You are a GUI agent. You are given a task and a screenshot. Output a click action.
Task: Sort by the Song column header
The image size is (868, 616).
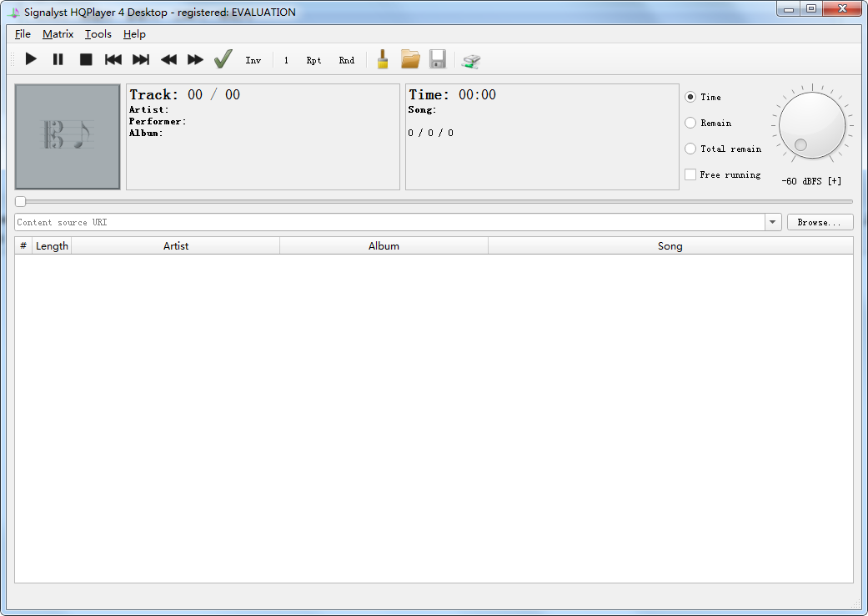670,246
